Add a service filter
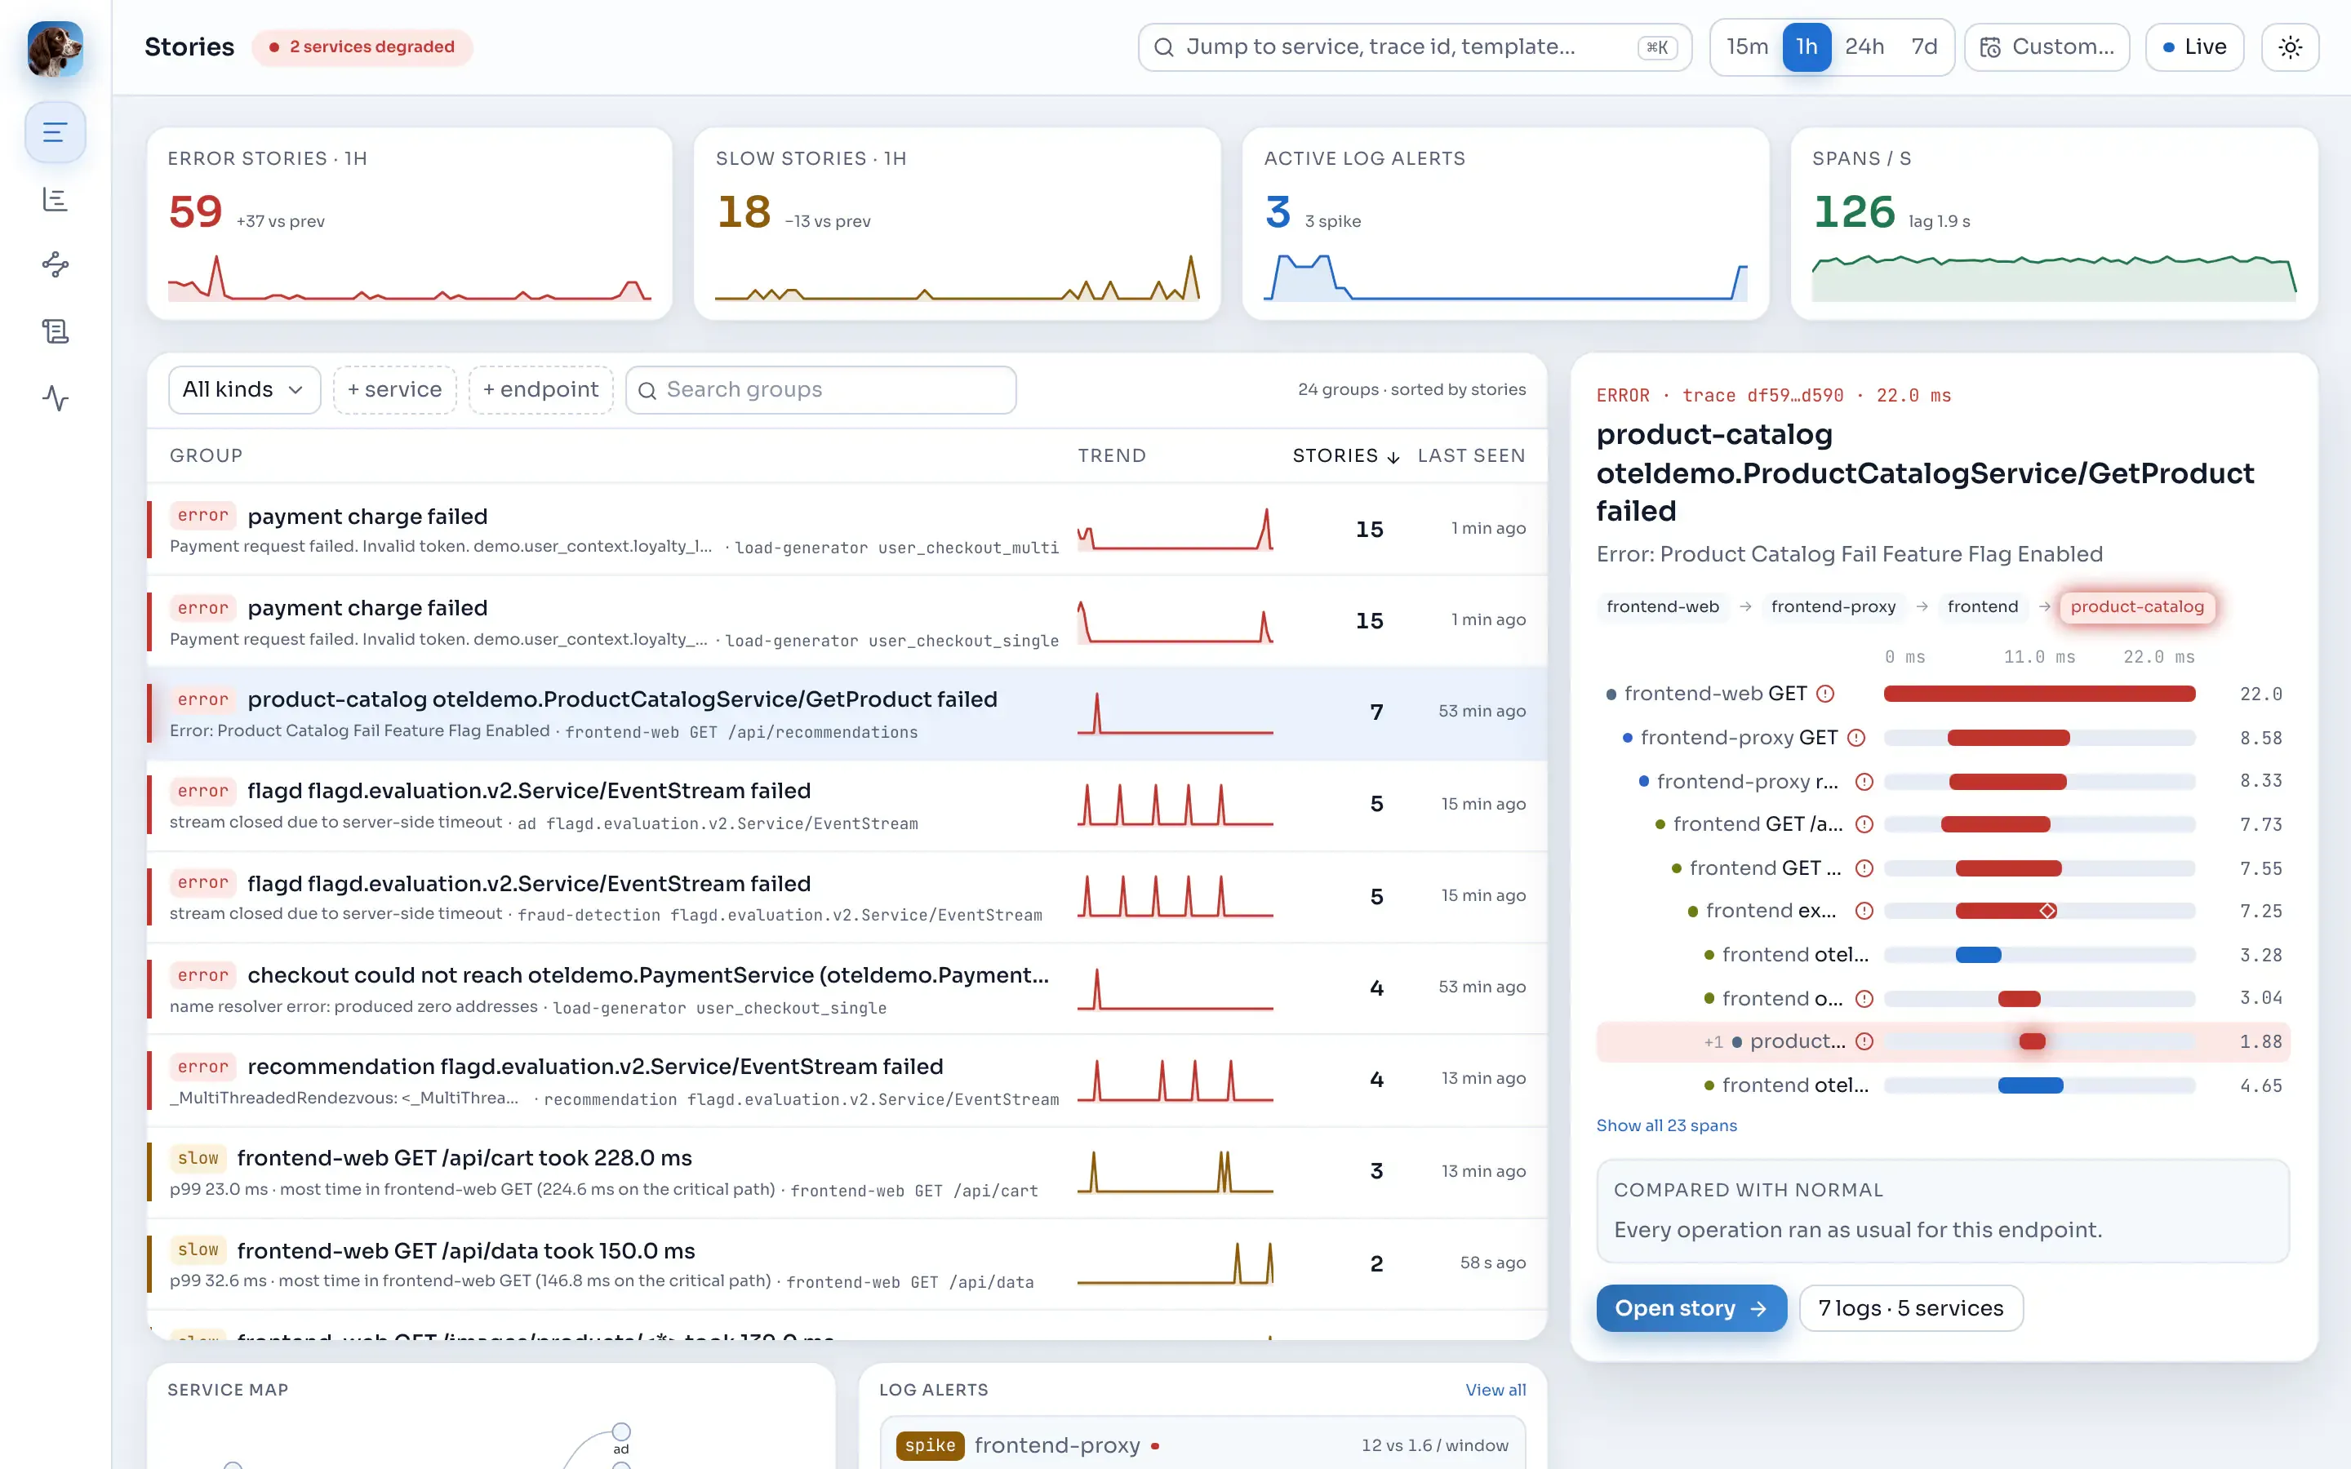 point(394,389)
